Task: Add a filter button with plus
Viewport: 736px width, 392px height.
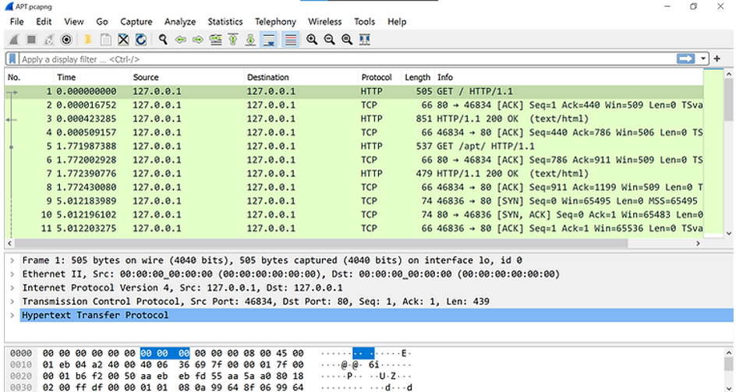Action: 717,59
